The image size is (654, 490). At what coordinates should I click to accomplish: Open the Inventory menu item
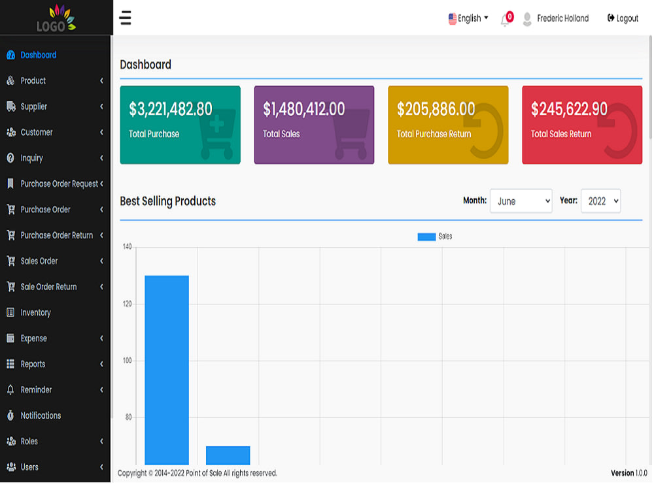pos(55,313)
